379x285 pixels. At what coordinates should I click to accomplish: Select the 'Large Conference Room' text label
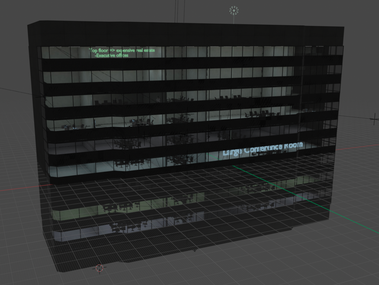click(263, 148)
